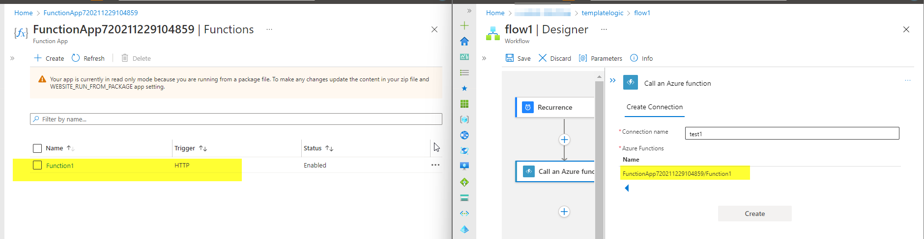Click Home breadcrumb in Functions pane
924x239 pixels.
(x=23, y=13)
